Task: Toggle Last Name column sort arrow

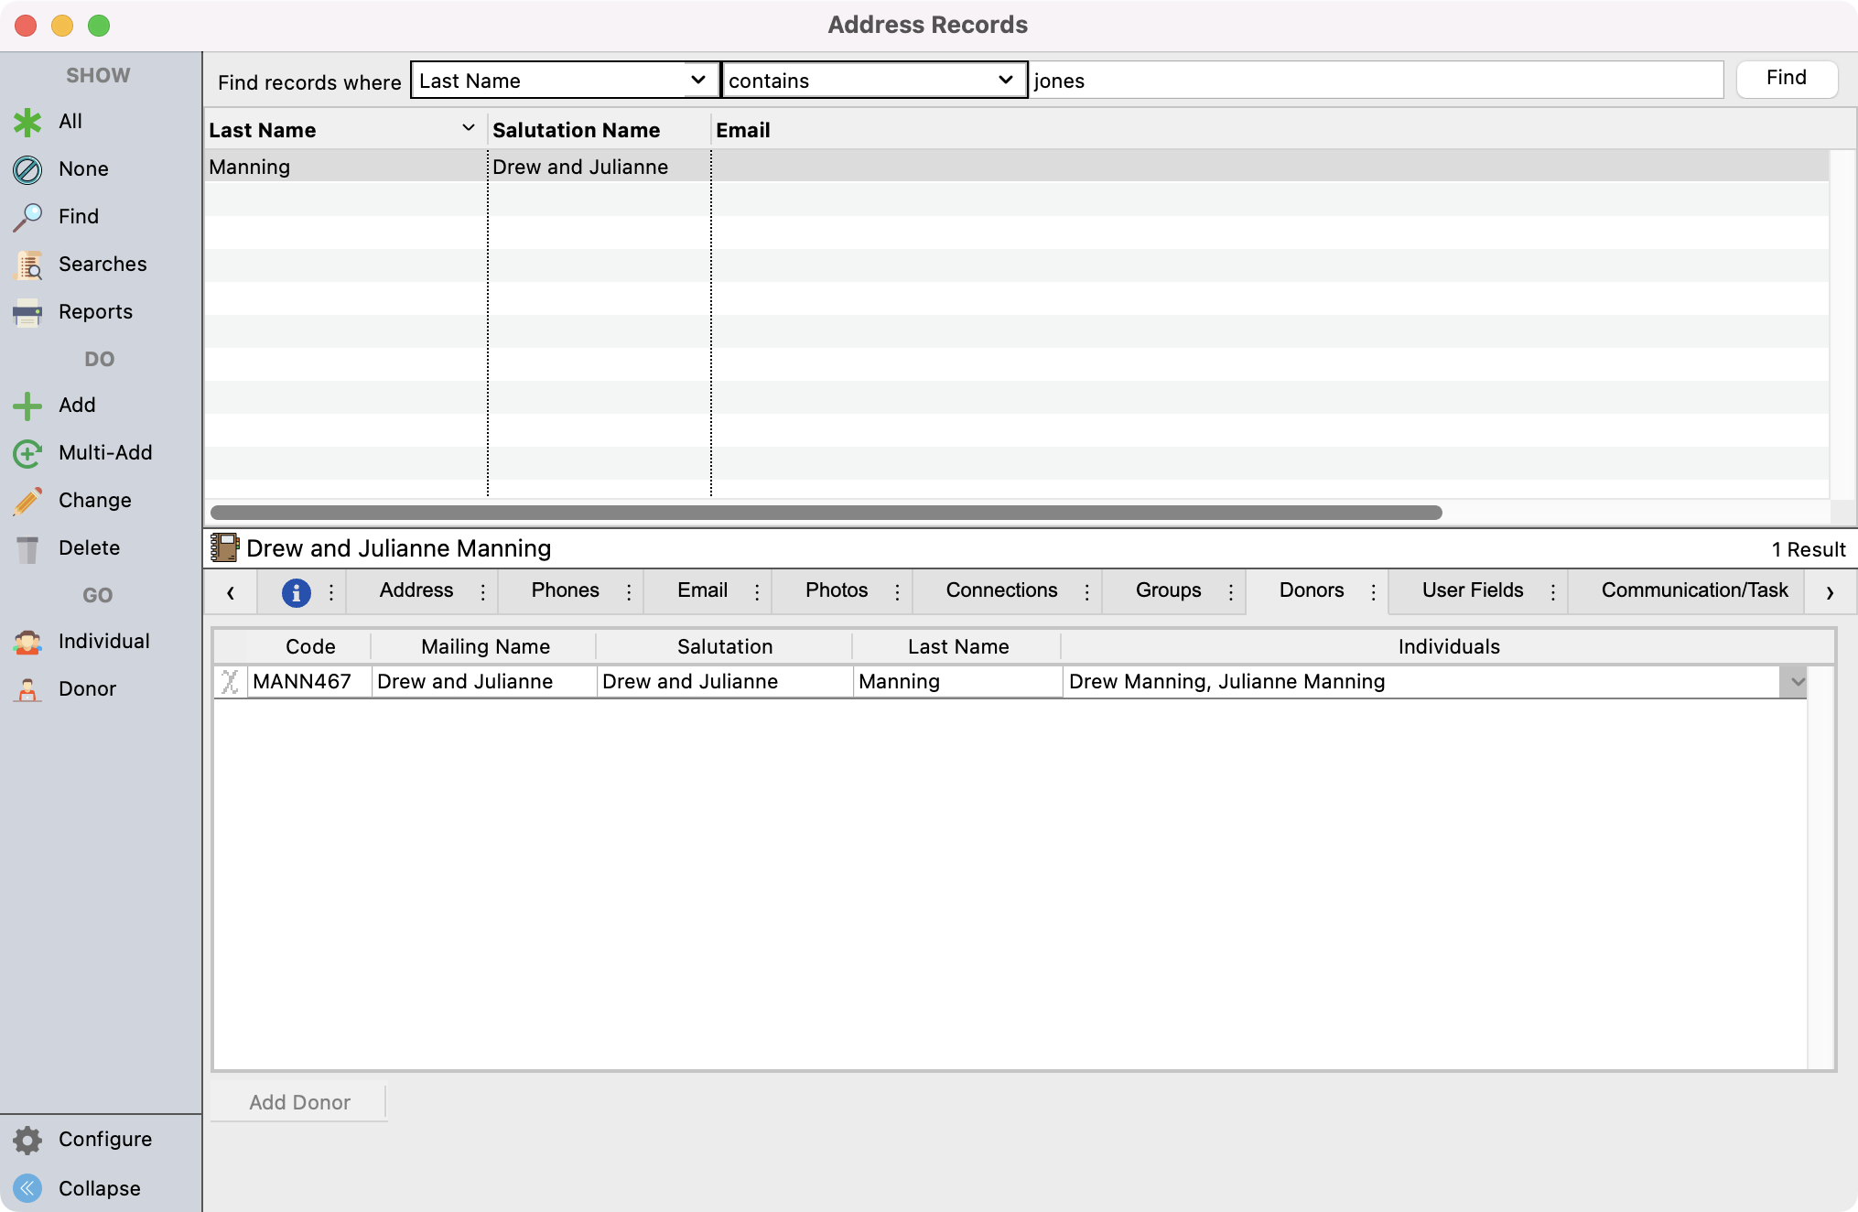Action: pyautogui.click(x=469, y=129)
